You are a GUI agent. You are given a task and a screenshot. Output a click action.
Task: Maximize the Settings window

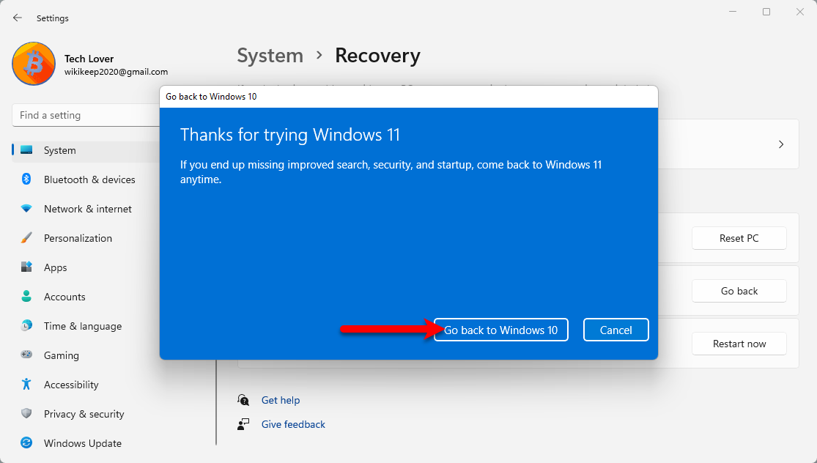point(766,12)
